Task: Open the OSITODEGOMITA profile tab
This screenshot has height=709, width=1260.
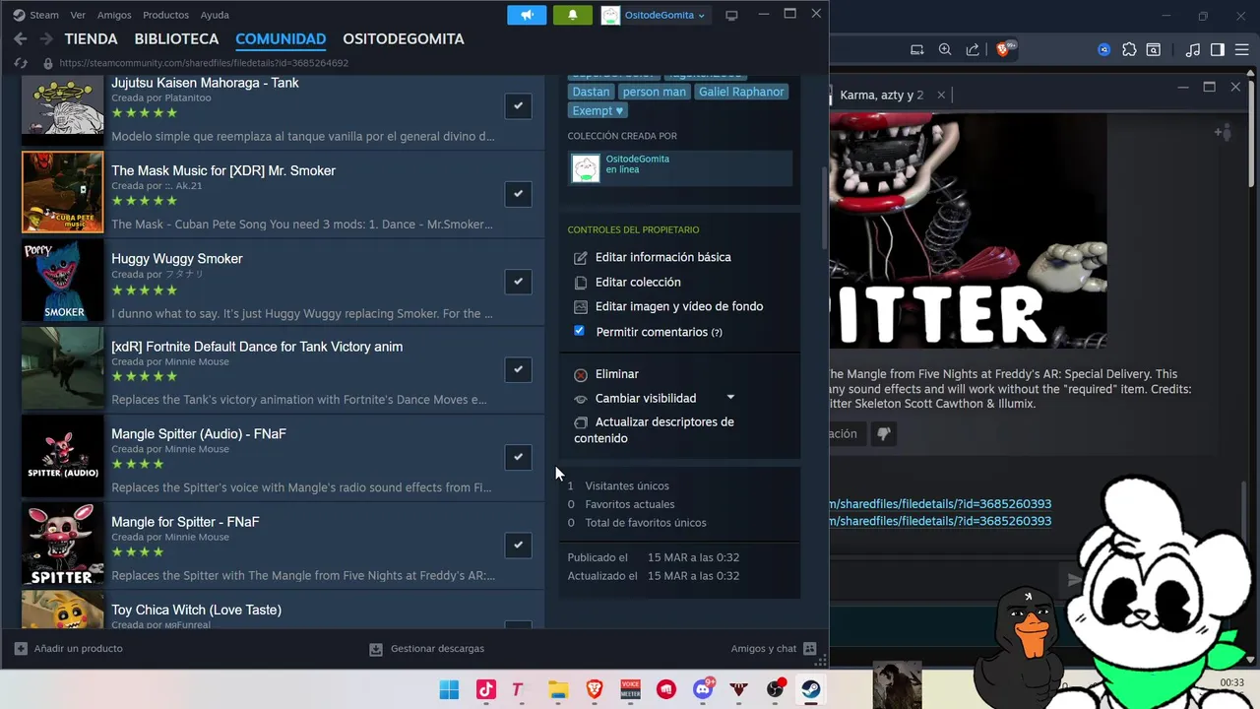Action: coord(404,38)
